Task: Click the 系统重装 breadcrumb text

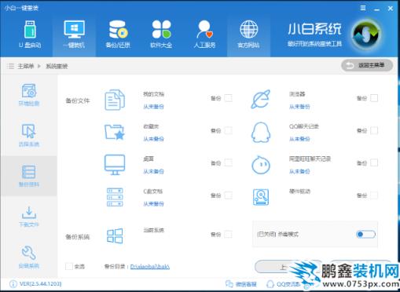Action: [57, 66]
